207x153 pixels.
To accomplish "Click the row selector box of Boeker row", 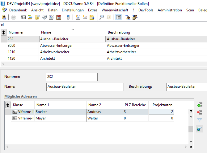I will tap(8, 112).
